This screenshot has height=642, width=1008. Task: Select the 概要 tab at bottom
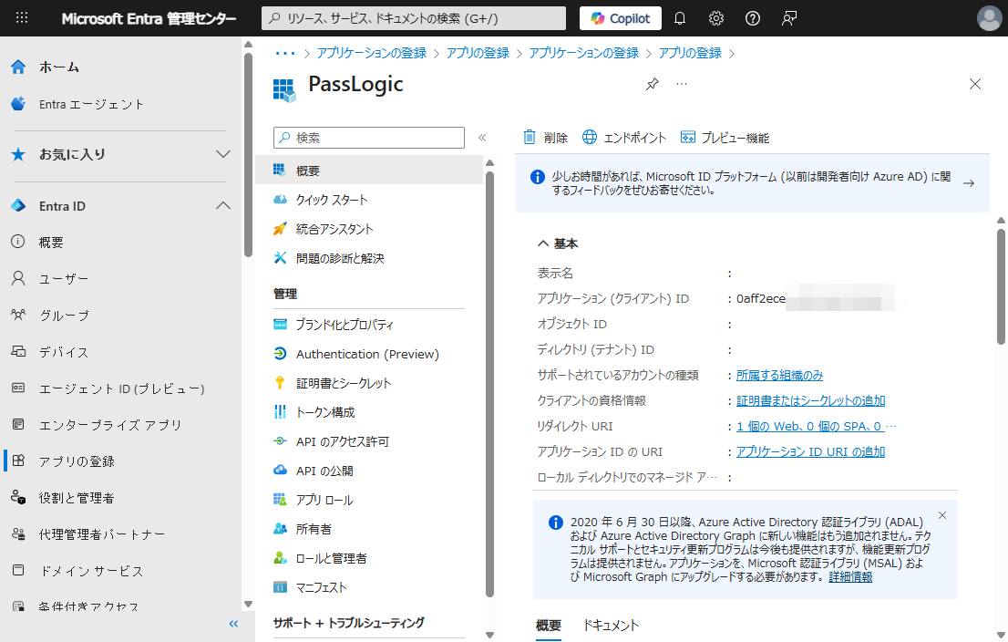549,626
